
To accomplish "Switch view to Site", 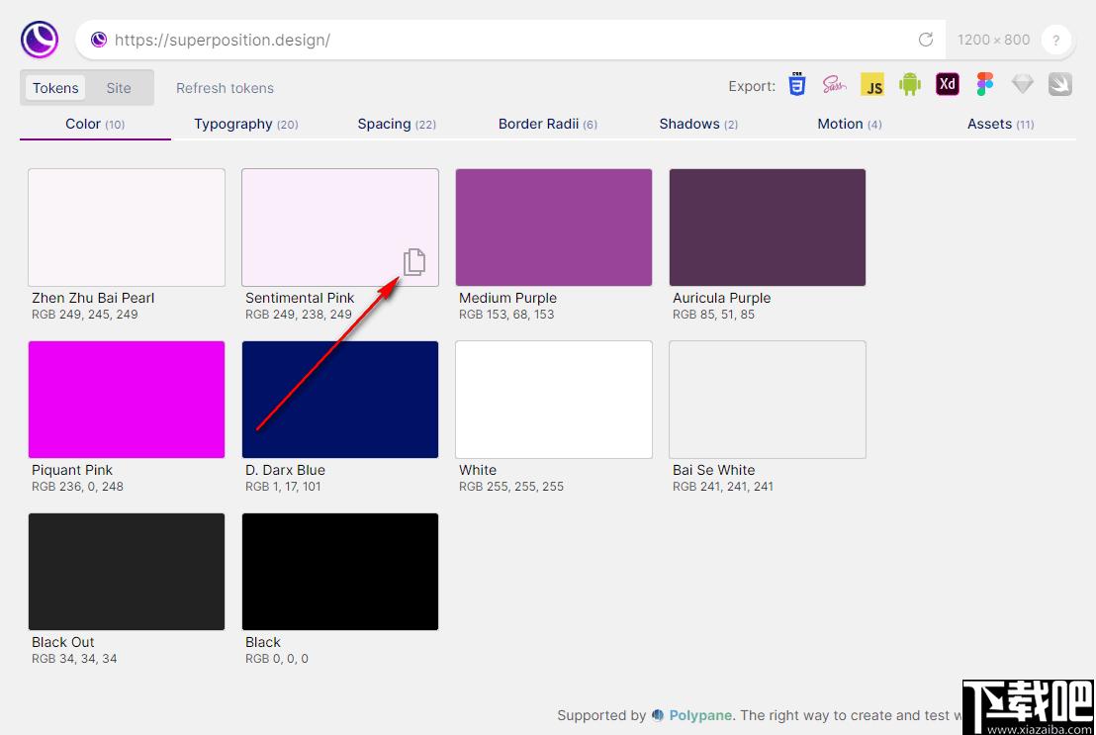I will tap(119, 88).
